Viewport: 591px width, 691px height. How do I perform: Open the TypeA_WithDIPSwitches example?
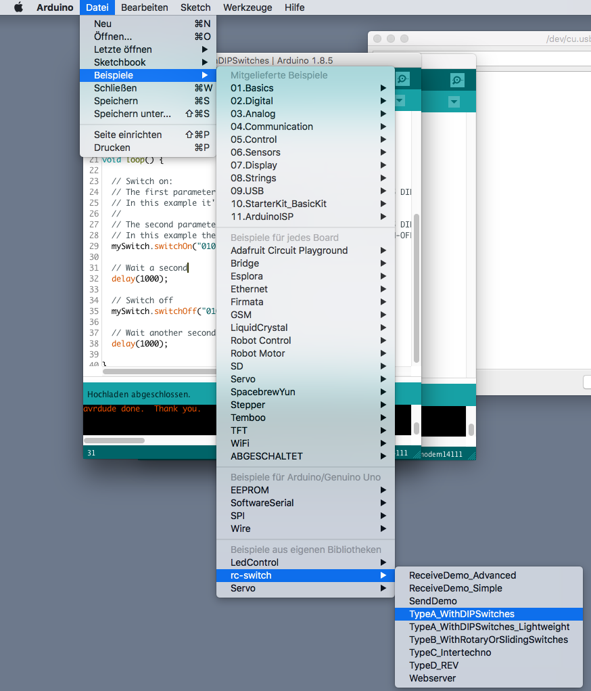tap(462, 614)
